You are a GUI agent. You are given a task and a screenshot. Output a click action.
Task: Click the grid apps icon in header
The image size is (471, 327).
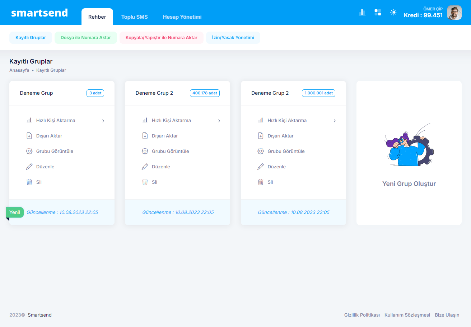coord(378,13)
